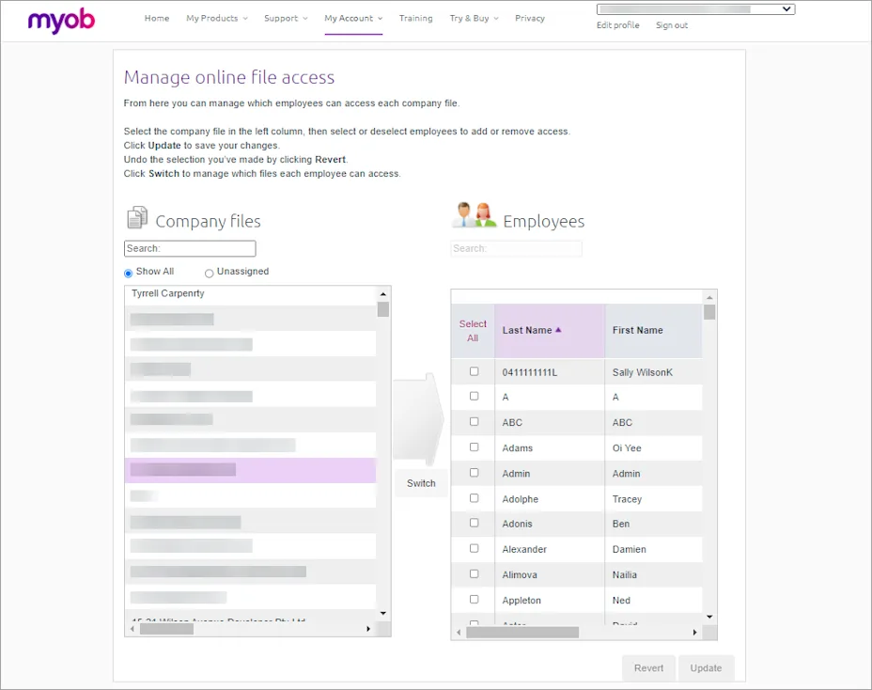
Task: Click Select All in employees table
Action: tap(473, 331)
